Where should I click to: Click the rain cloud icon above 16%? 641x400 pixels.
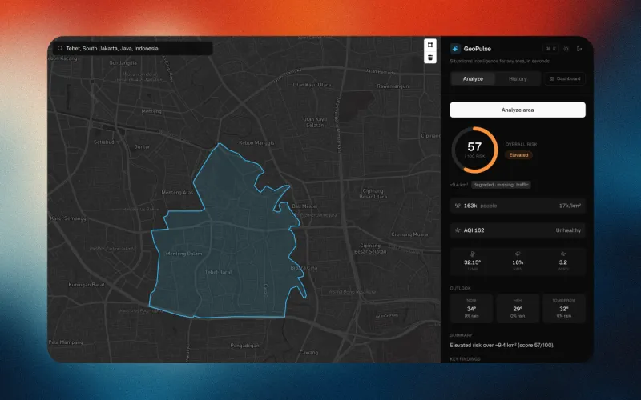[x=518, y=254]
